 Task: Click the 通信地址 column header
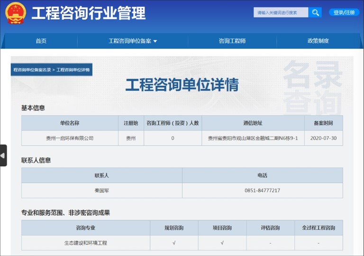pyautogui.click(x=253, y=123)
